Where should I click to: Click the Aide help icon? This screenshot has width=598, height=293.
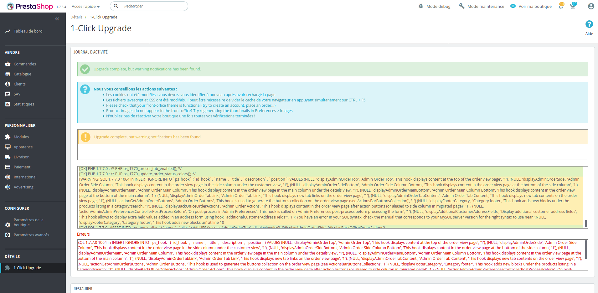click(589, 24)
